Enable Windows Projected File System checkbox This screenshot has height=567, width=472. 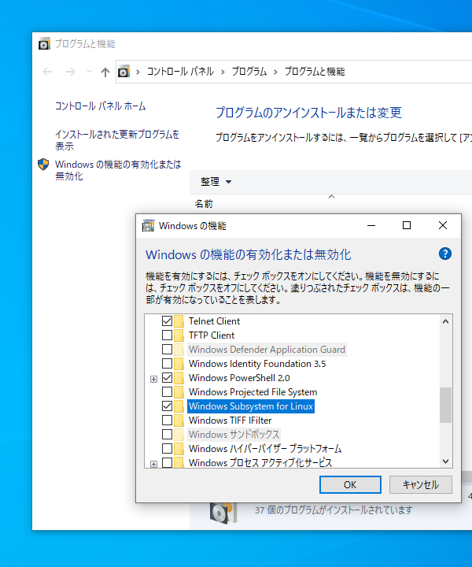click(167, 391)
